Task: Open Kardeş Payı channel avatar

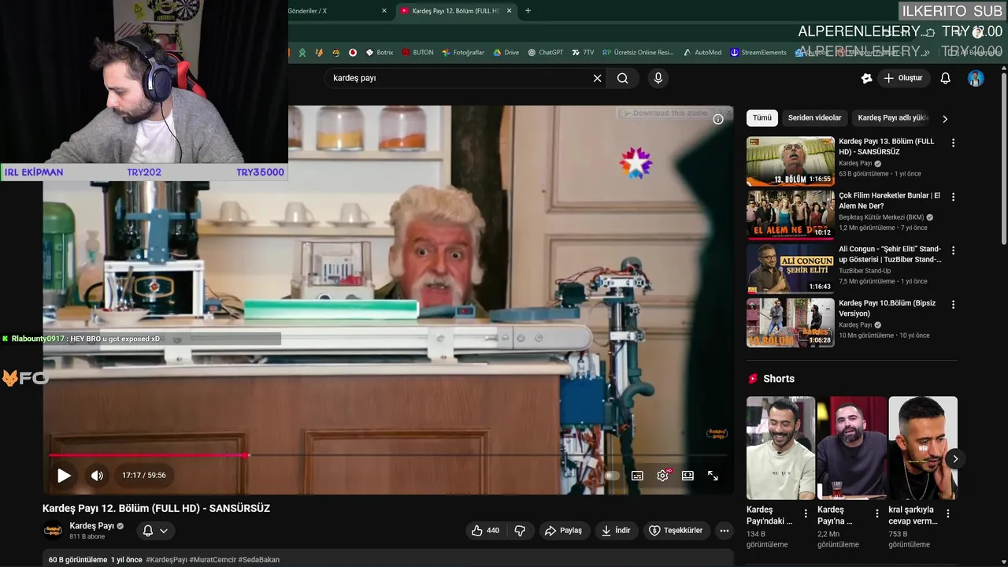Action: pyautogui.click(x=53, y=531)
